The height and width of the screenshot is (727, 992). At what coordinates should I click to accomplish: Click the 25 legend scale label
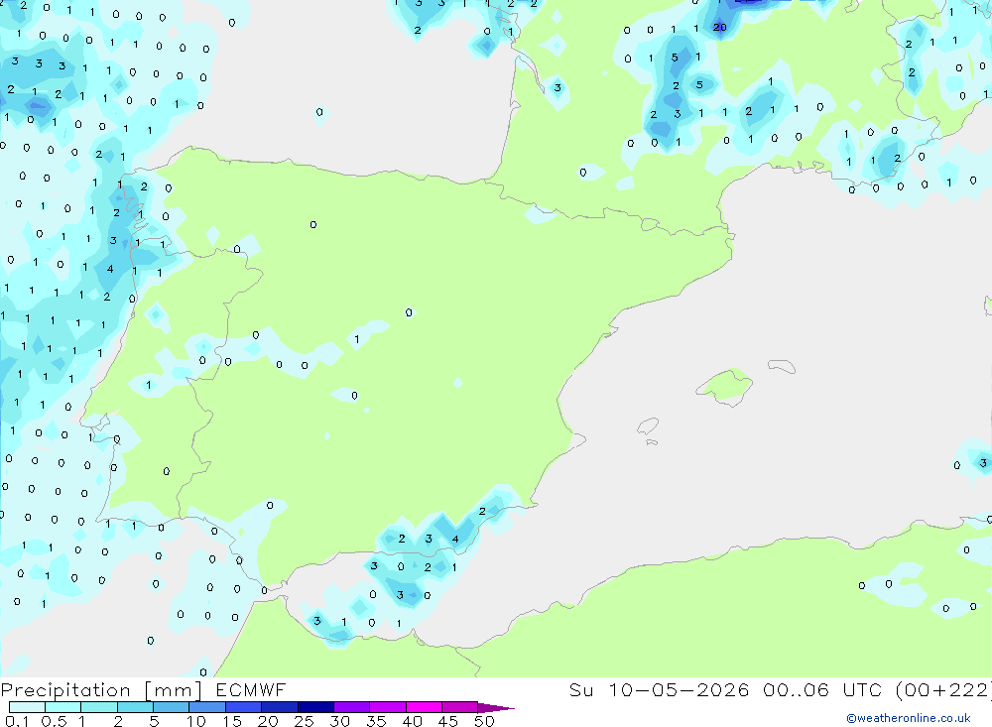pyautogui.click(x=304, y=721)
